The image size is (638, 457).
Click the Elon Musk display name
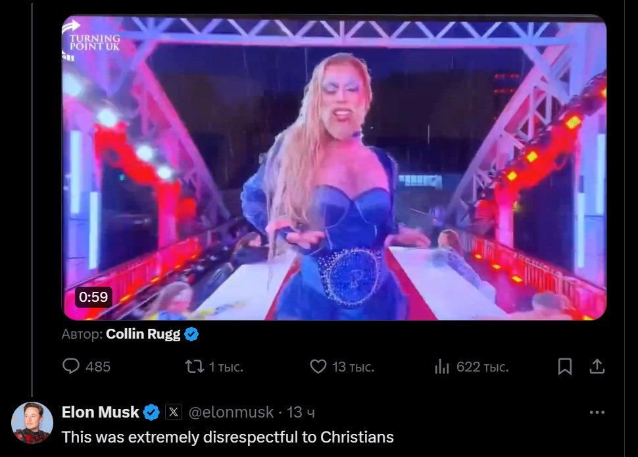tap(100, 412)
